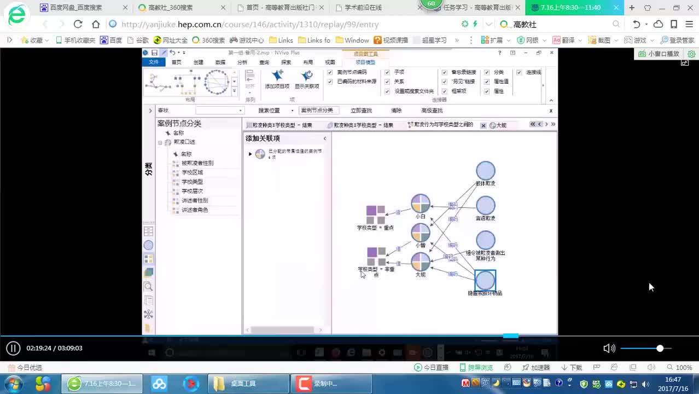Click the NVivo help question mark icon
This screenshot has width=699, height=394.
pos(499,53)
